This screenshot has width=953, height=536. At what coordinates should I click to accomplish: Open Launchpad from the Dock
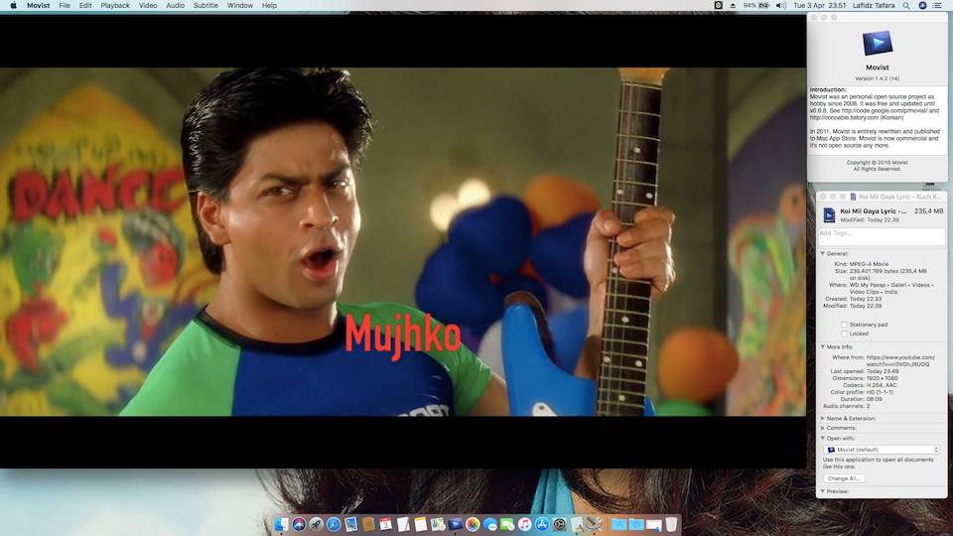coord(316,524)
